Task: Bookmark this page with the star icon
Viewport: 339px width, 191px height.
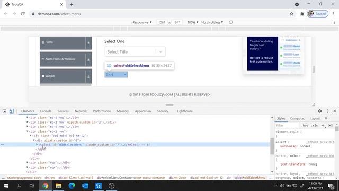Action: [x=291, y=14]
